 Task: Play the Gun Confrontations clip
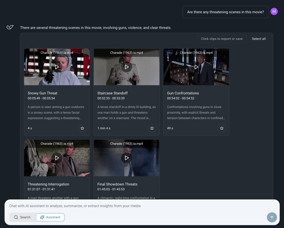click(196, 67)
